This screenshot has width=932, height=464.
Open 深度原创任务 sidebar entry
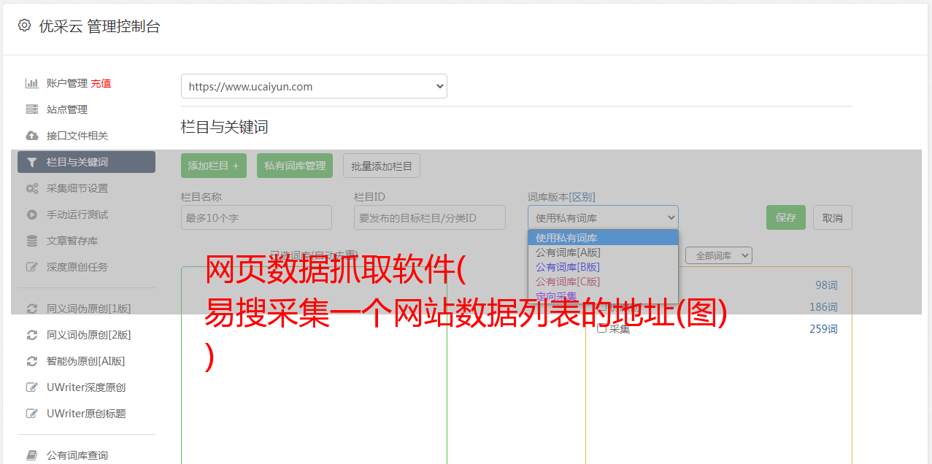[77, 267]
